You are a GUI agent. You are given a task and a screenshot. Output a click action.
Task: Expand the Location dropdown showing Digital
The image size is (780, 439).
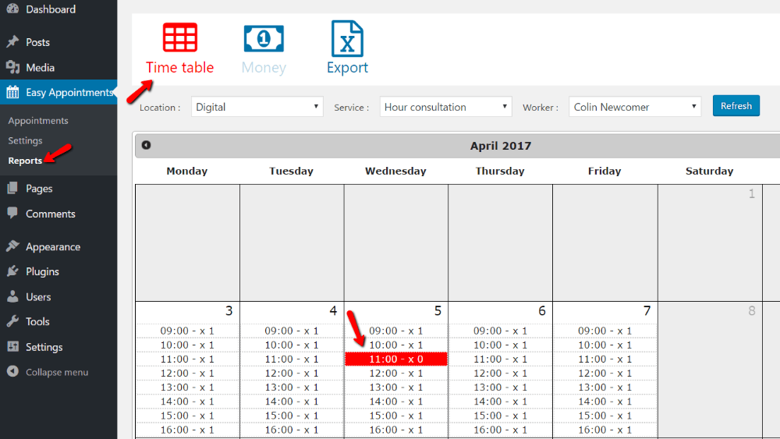(x=257, y=107)
